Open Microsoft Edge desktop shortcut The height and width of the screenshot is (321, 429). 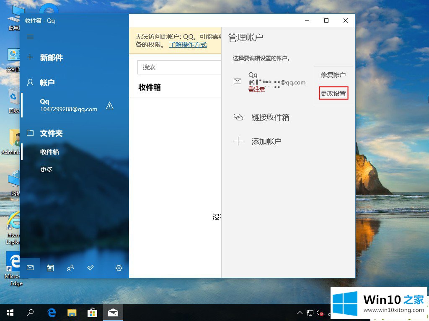[x=13, y=269]
